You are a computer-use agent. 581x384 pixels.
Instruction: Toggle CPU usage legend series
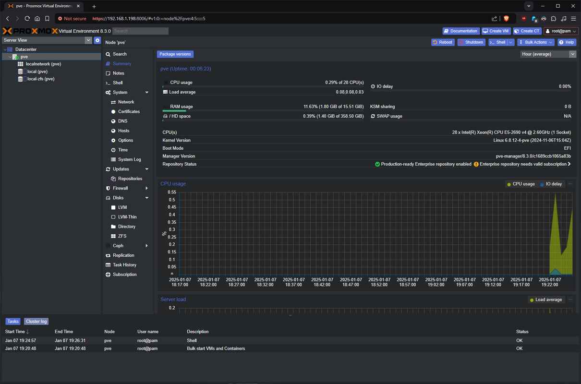point(521,184)
